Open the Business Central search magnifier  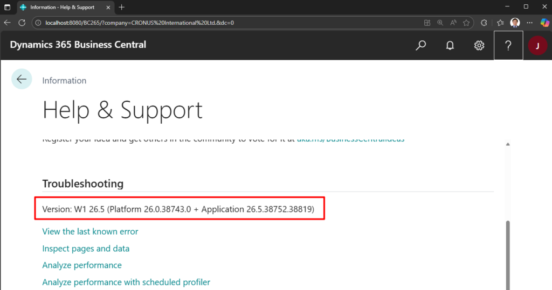pyautogui.click(x=421, y=45)
